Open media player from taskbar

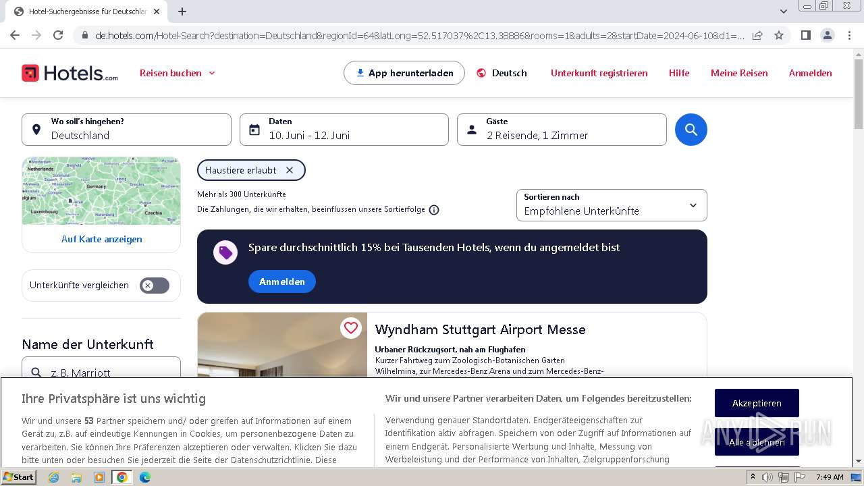(x=99, y=477)
